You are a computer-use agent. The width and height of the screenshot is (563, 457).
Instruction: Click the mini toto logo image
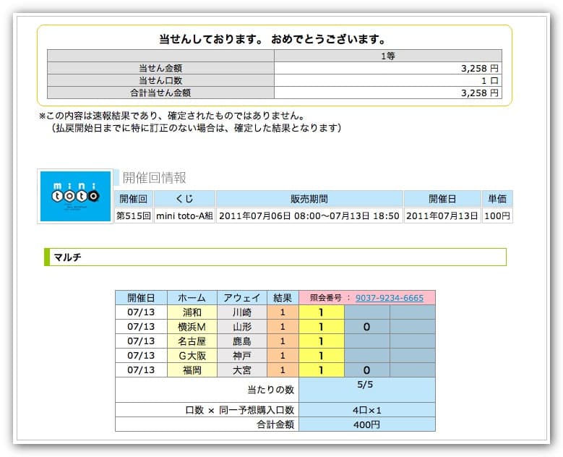(75, 196)
